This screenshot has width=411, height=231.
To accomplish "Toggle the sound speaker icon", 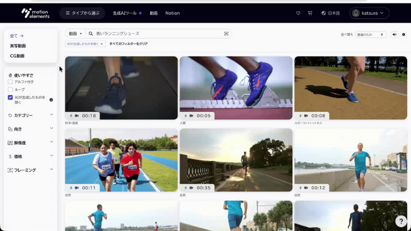I will pos(394,35).
